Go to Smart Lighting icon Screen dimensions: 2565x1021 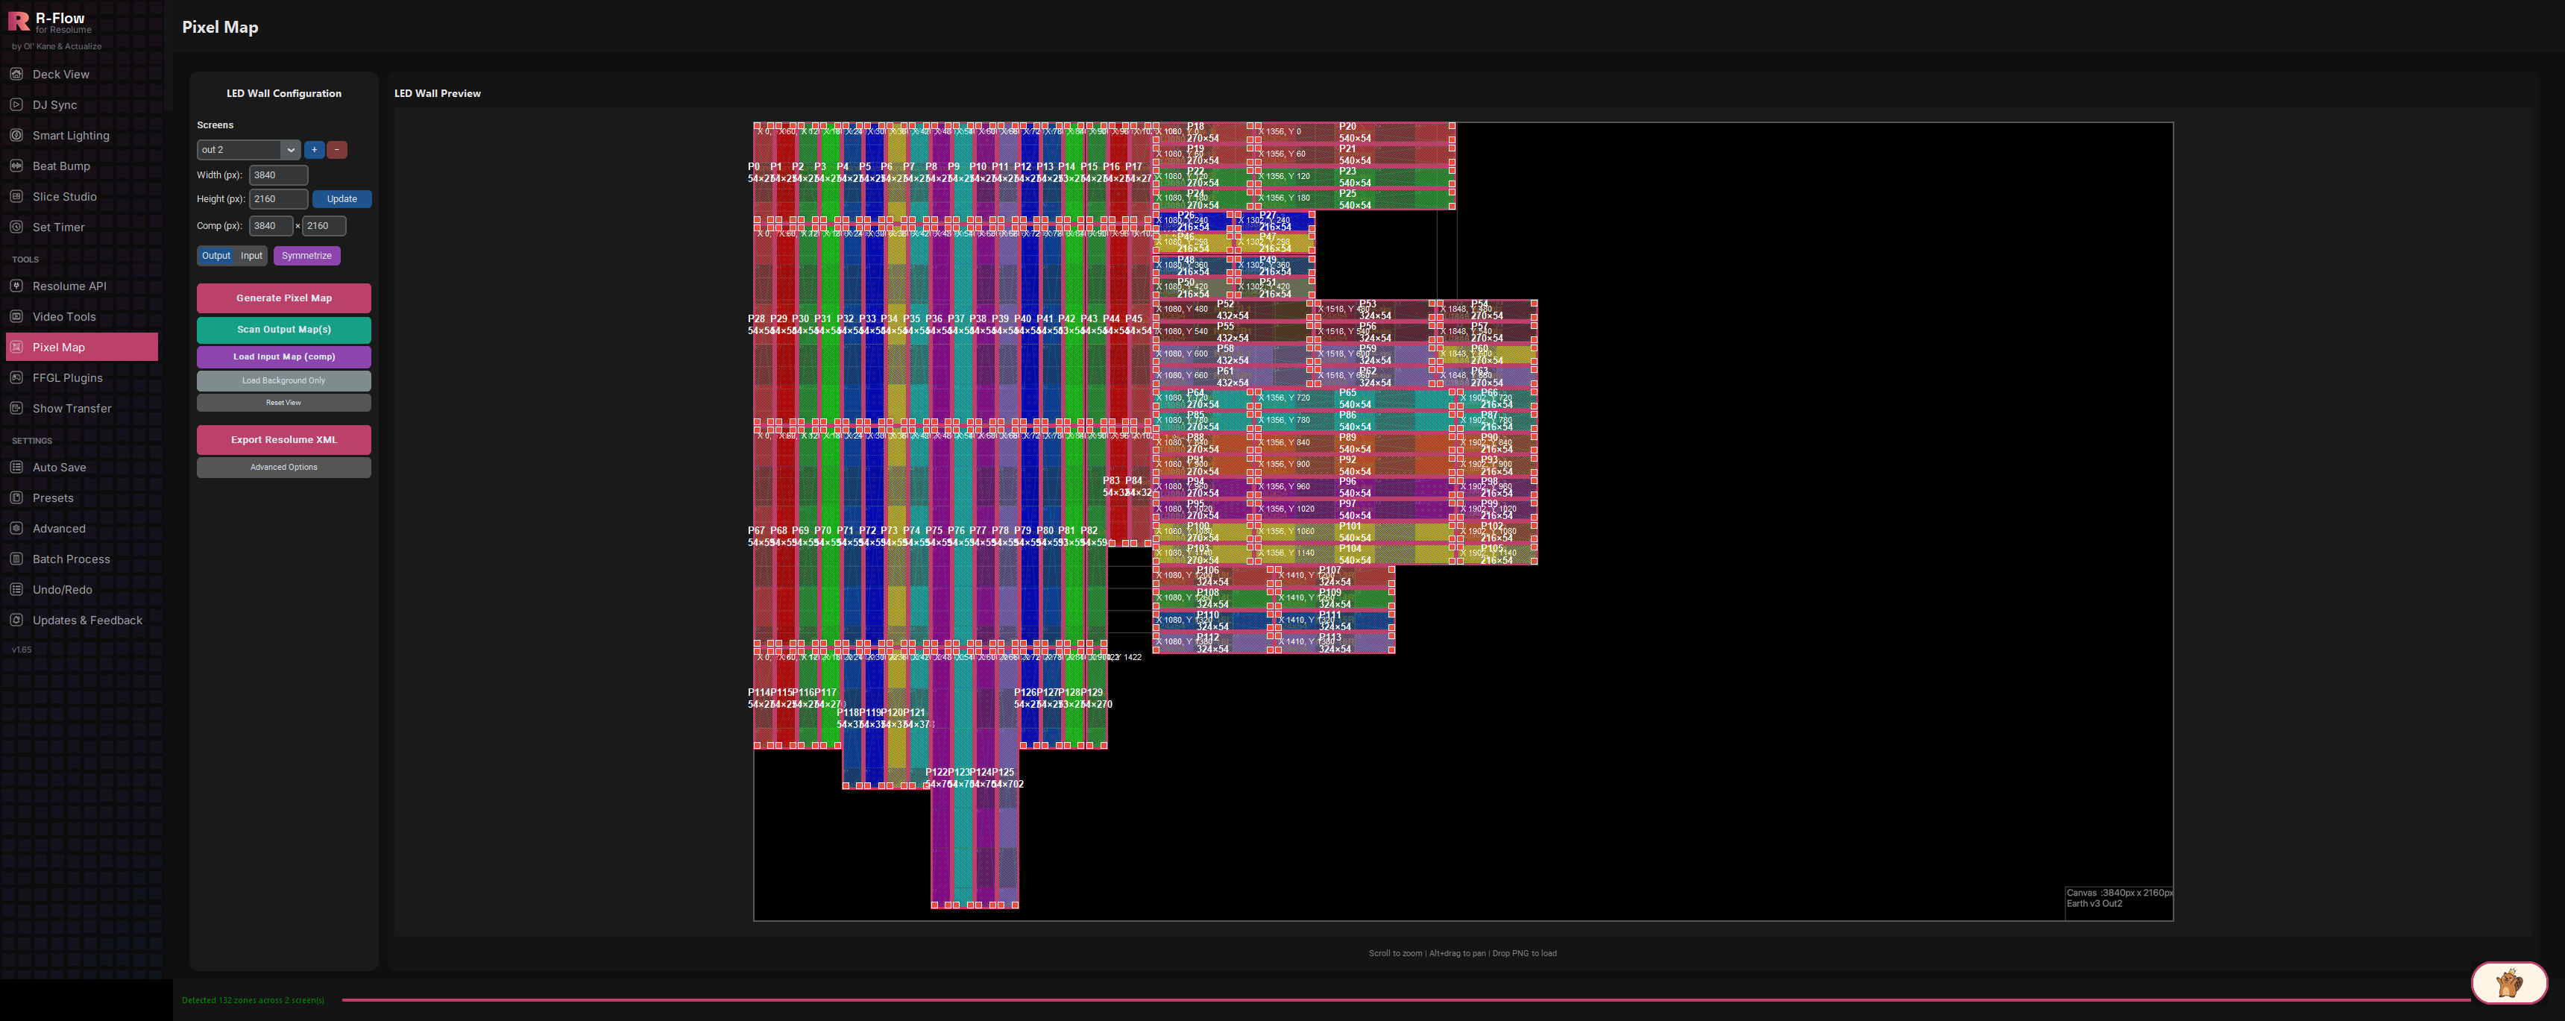click(17, 136)
